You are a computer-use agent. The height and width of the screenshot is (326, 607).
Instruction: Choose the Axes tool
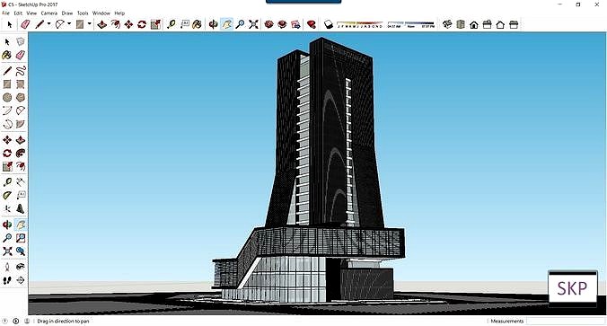7,208
